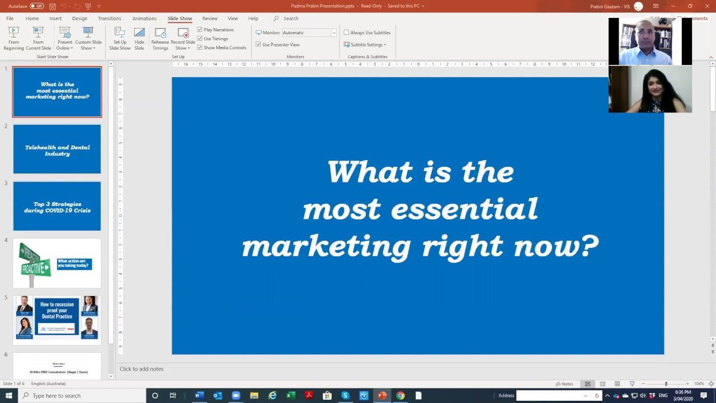Switch to Slide Sorter view in status bar
This screenshot has width=716, height=403.
(x=602, y=384)
